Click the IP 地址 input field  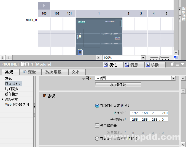(149, 113)
